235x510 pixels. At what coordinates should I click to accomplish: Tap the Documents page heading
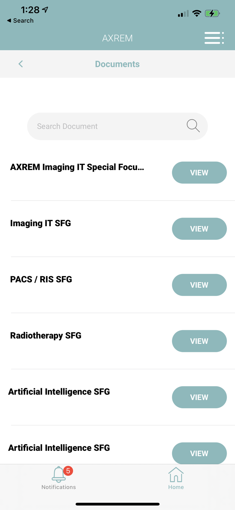pyautogui.click(x=117, y=64)
